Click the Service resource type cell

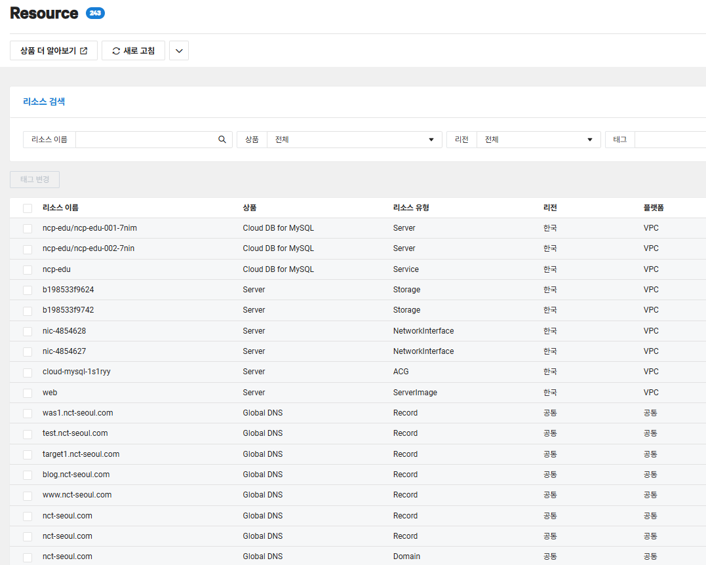(x=406, y=269)
